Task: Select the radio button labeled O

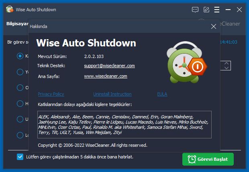Action: tap(20, 88)
